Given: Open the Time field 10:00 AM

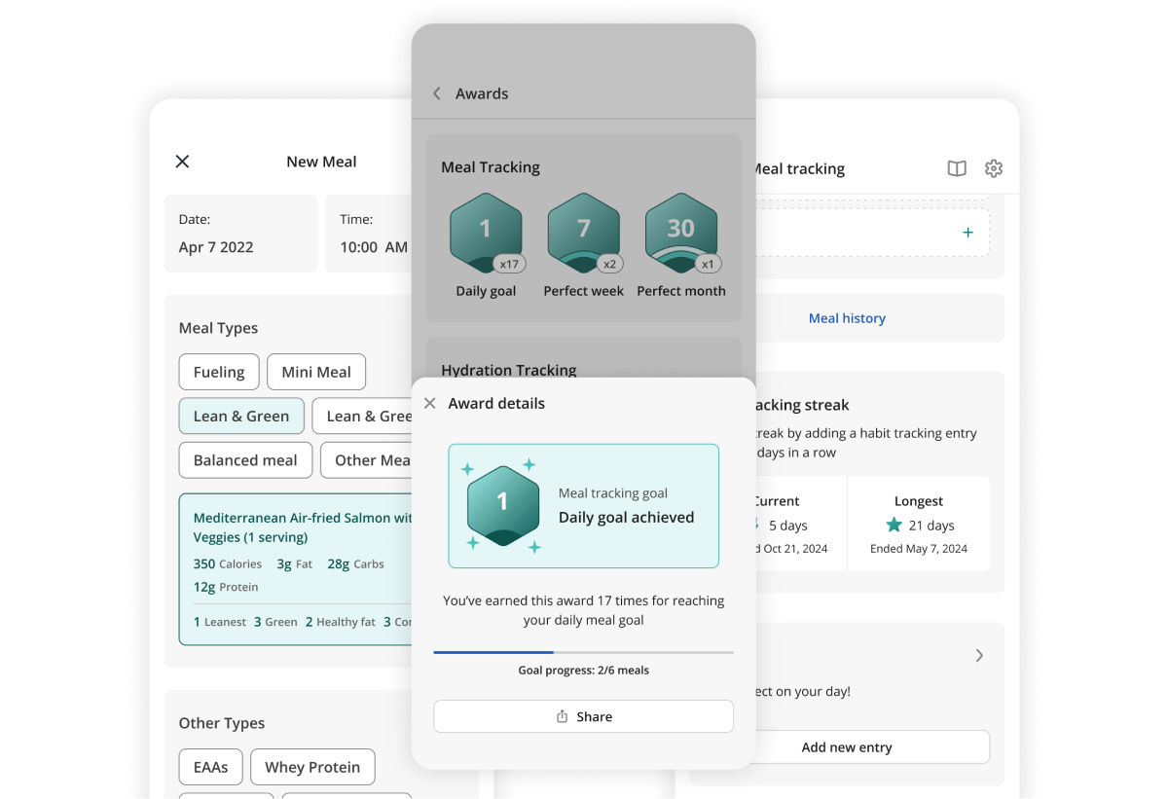Looking at the screenshot, I should [369, 234].
